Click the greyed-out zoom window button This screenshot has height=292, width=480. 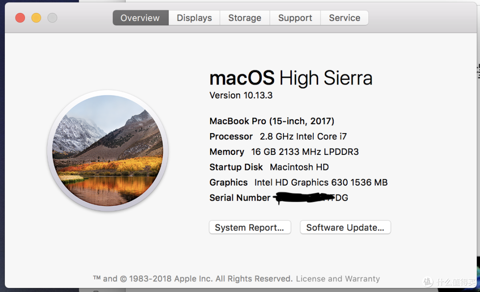52,18
